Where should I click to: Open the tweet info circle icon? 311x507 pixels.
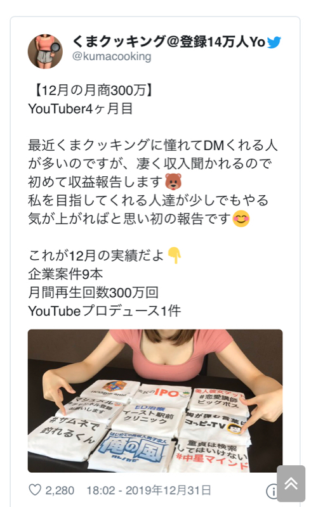(x=272, y=492)
